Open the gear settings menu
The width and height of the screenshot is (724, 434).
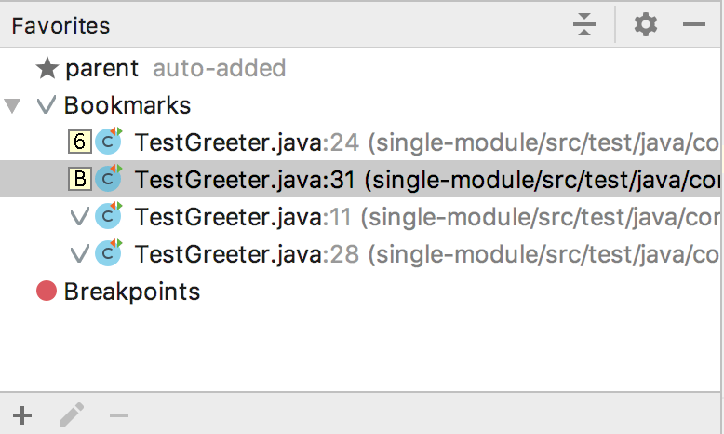pyautogui.click(x=646, y=24)
